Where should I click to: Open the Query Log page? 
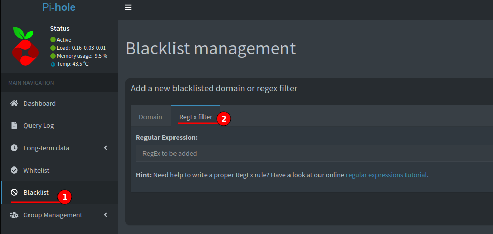pos(59,126)
